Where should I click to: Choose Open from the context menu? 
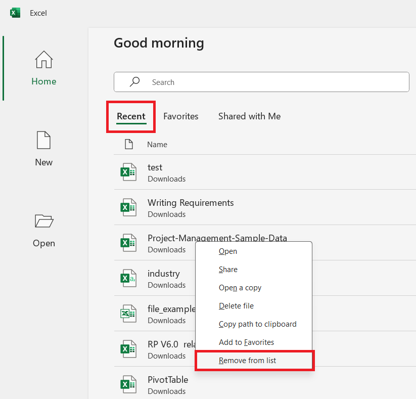point(254,251)
